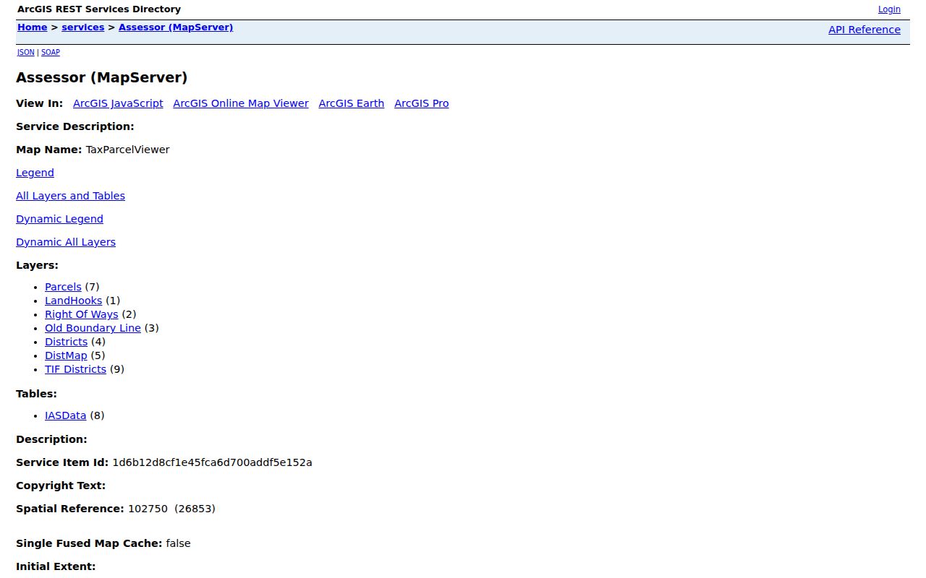
Task: Open the Login link
Action: (889, 9)
